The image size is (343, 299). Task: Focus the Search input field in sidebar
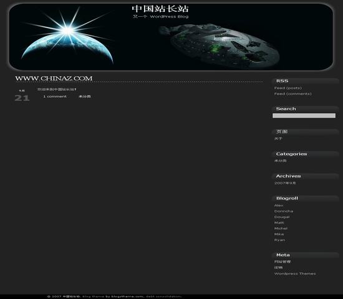304,116
